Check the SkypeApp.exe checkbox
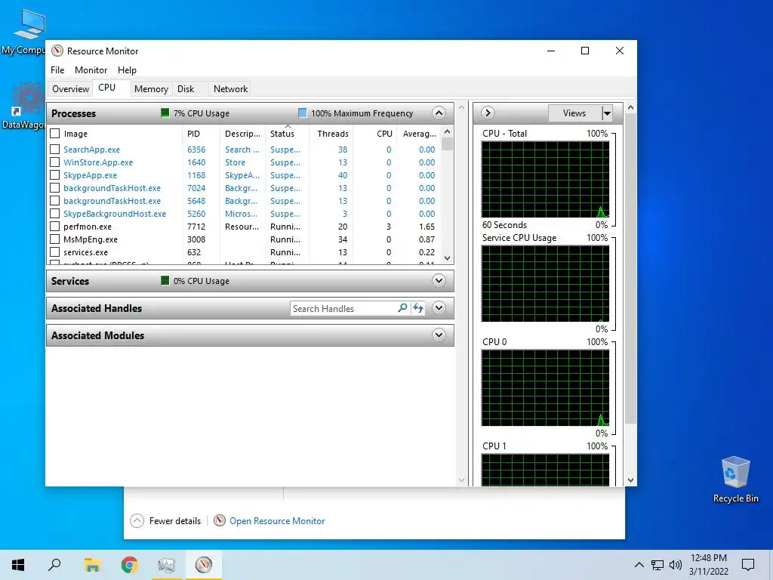Viewport: 773px width, 580px height. tap(55, 175)
